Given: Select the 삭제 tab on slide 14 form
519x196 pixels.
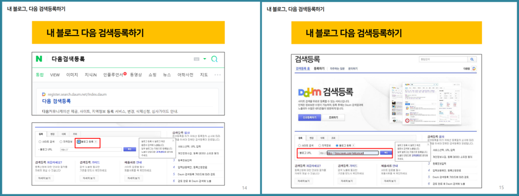Looking at the screenshot, I should coord(63,134).
